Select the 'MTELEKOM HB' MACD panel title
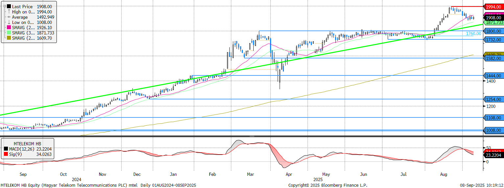 tap(27, 144)
